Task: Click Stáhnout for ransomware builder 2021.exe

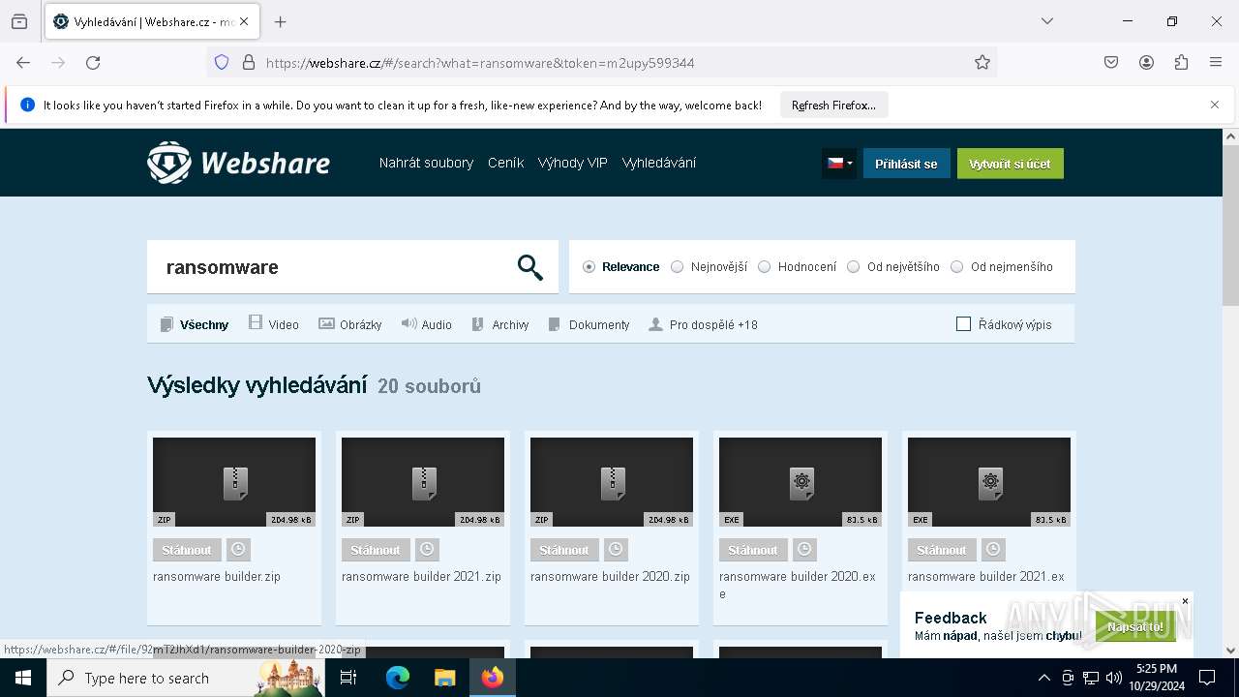Action: [x=942, y=550]
